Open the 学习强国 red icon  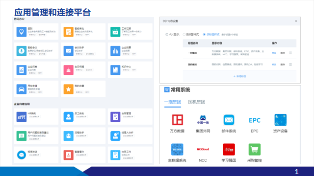tap(229, 149)
